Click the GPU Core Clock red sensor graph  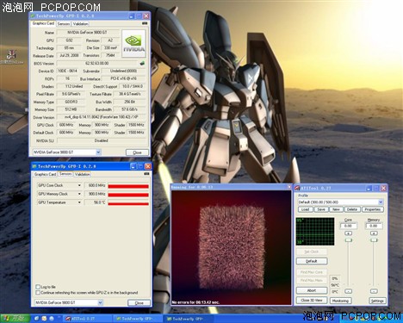tap(128, 186)
